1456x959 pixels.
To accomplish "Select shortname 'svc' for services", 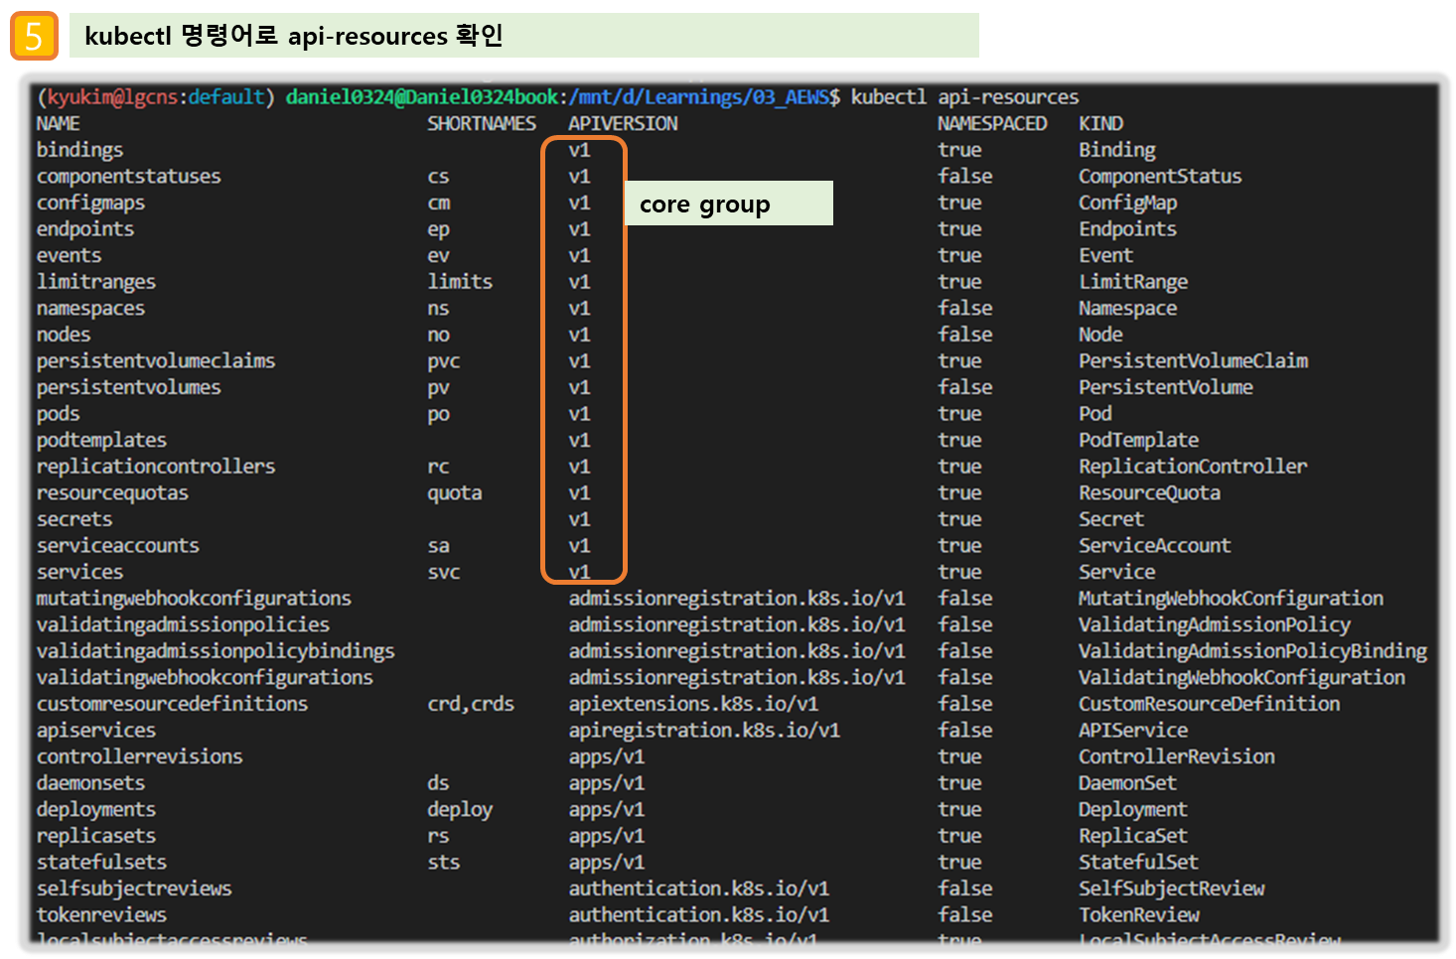I will point(444,573).
